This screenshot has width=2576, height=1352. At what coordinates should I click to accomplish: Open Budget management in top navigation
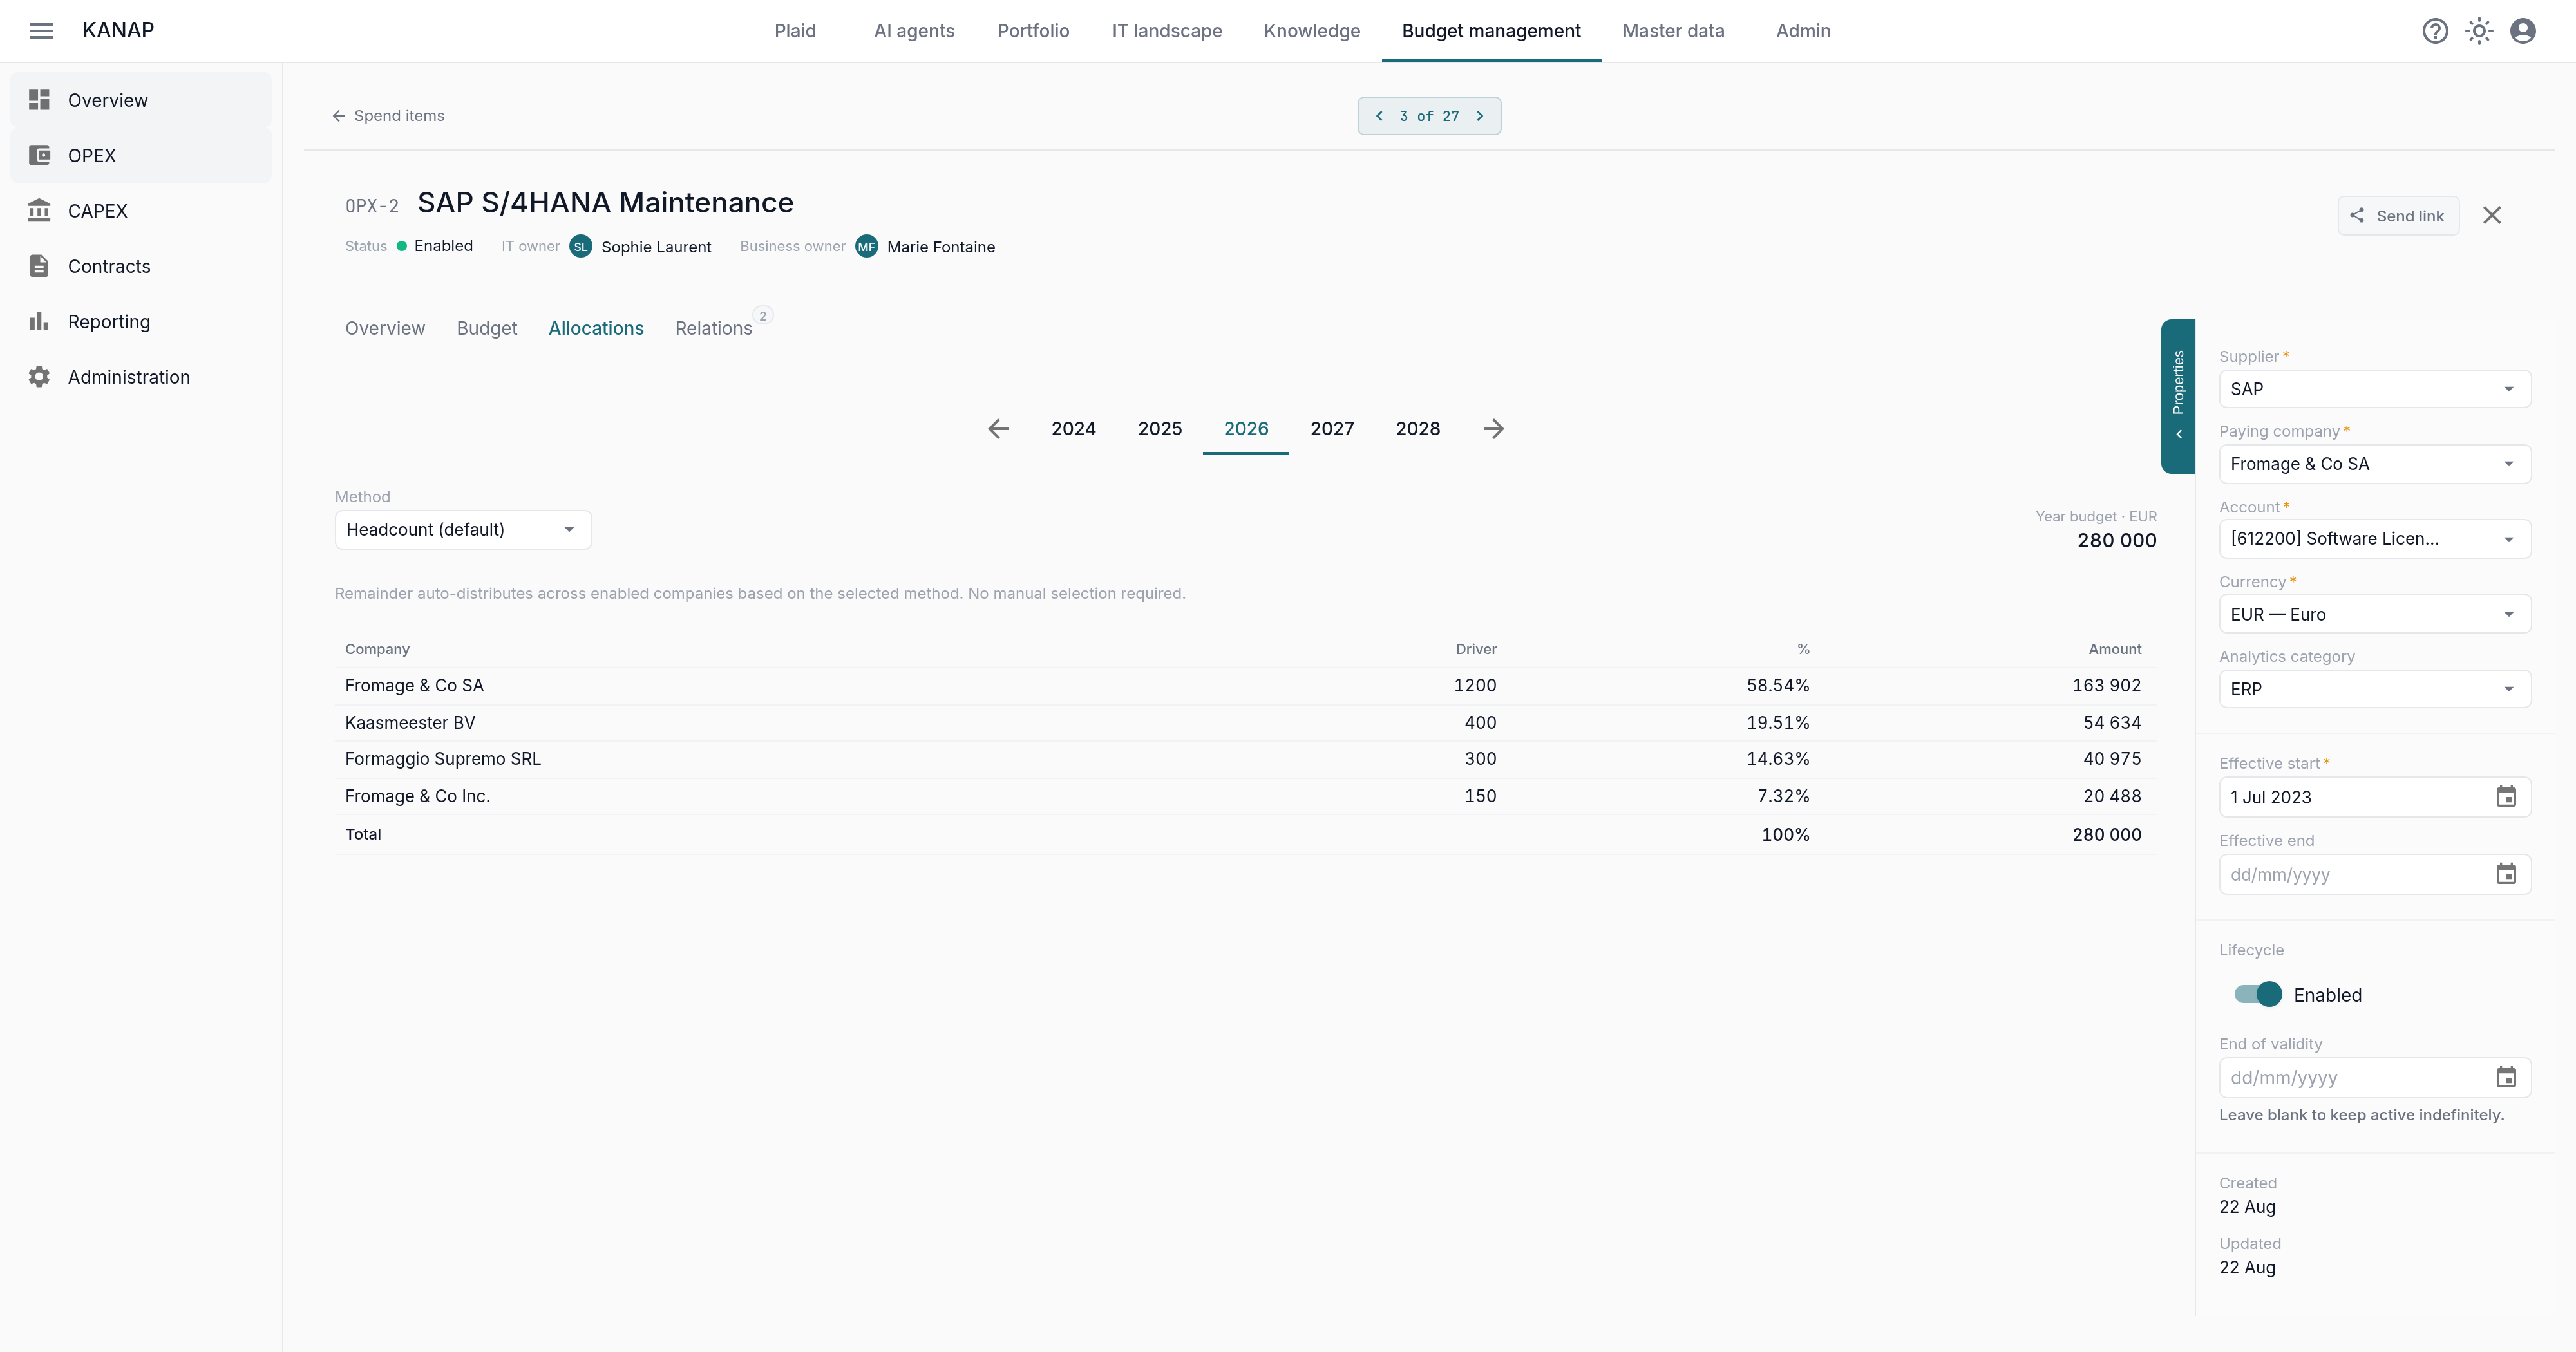coord(1491,31)
